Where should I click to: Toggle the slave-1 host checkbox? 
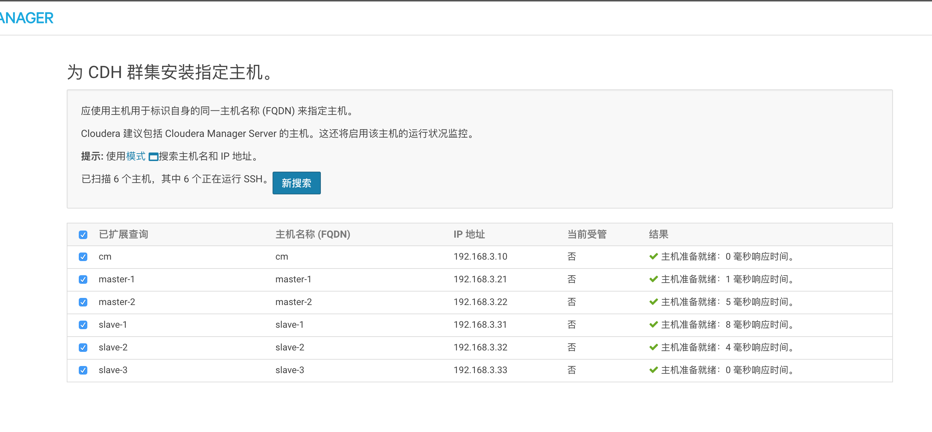(83, 325)
